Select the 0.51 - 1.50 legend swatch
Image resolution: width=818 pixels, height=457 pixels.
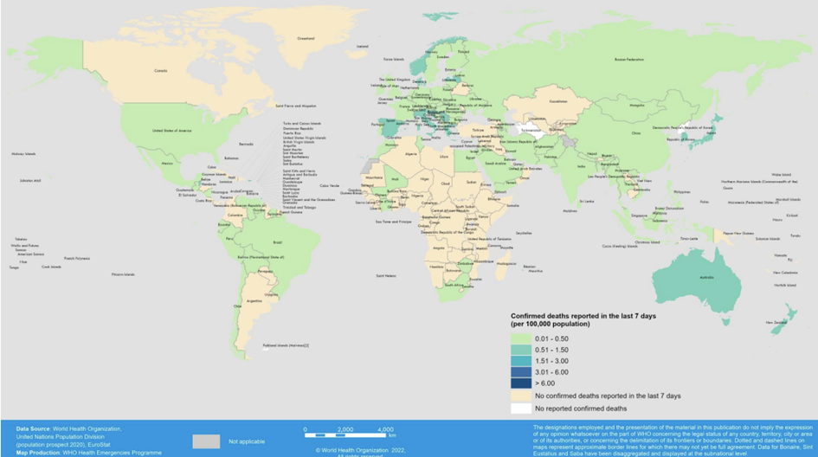(522, 349)
